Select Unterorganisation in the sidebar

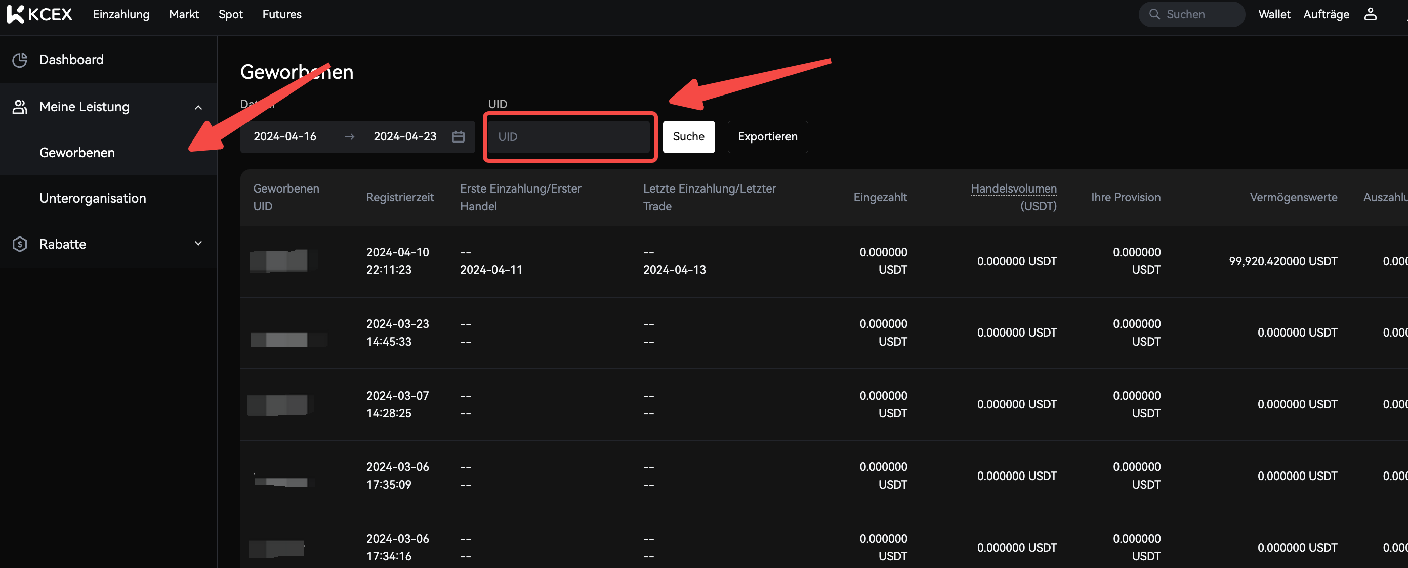(93, 198)
